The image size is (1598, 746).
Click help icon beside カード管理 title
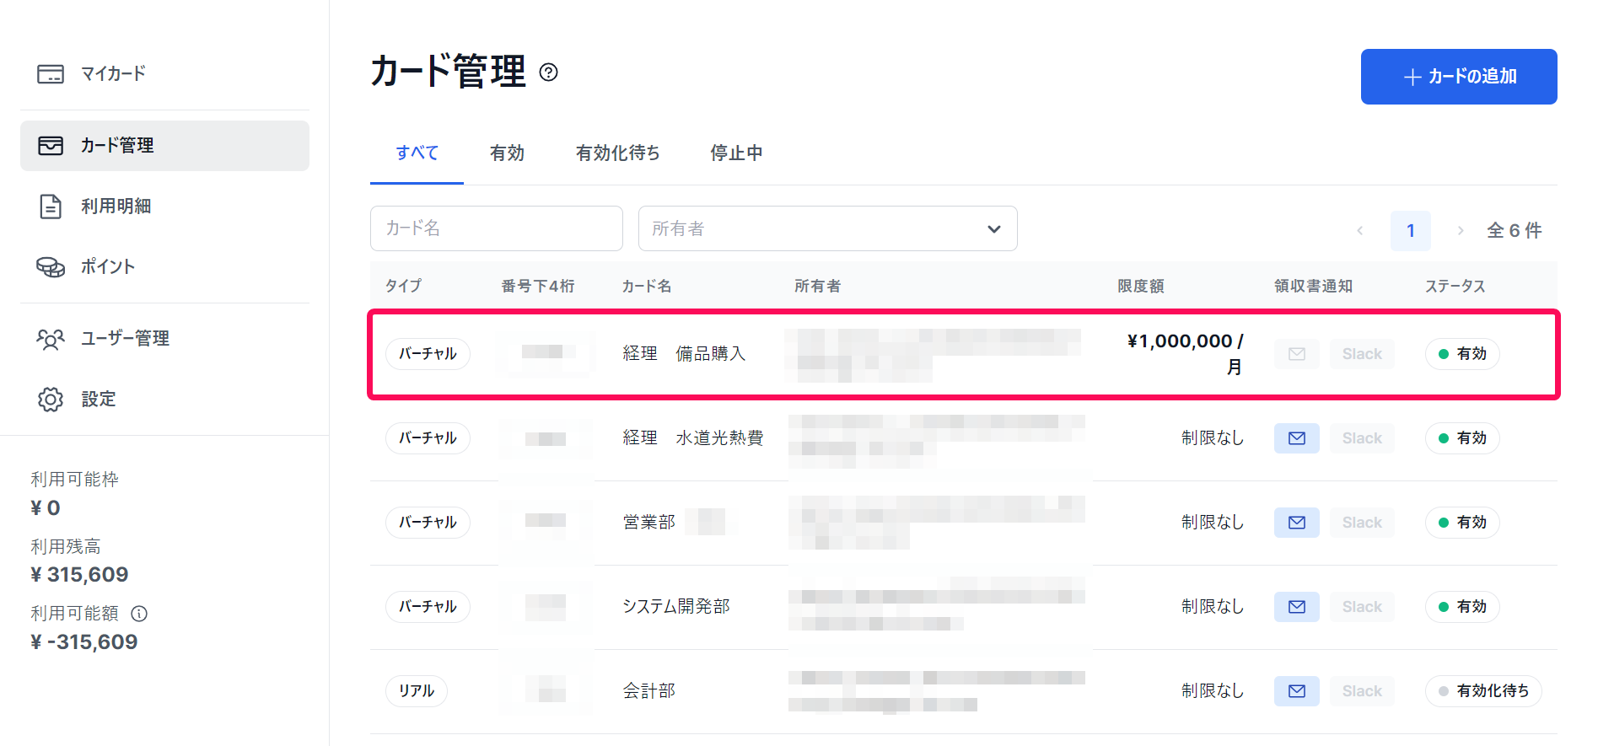pos(548,72)
